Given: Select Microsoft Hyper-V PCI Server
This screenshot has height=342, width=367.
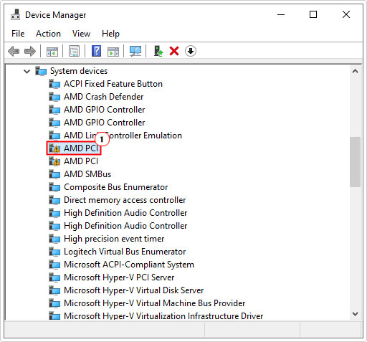Looking at the screenshot, I should coord(119,277).
